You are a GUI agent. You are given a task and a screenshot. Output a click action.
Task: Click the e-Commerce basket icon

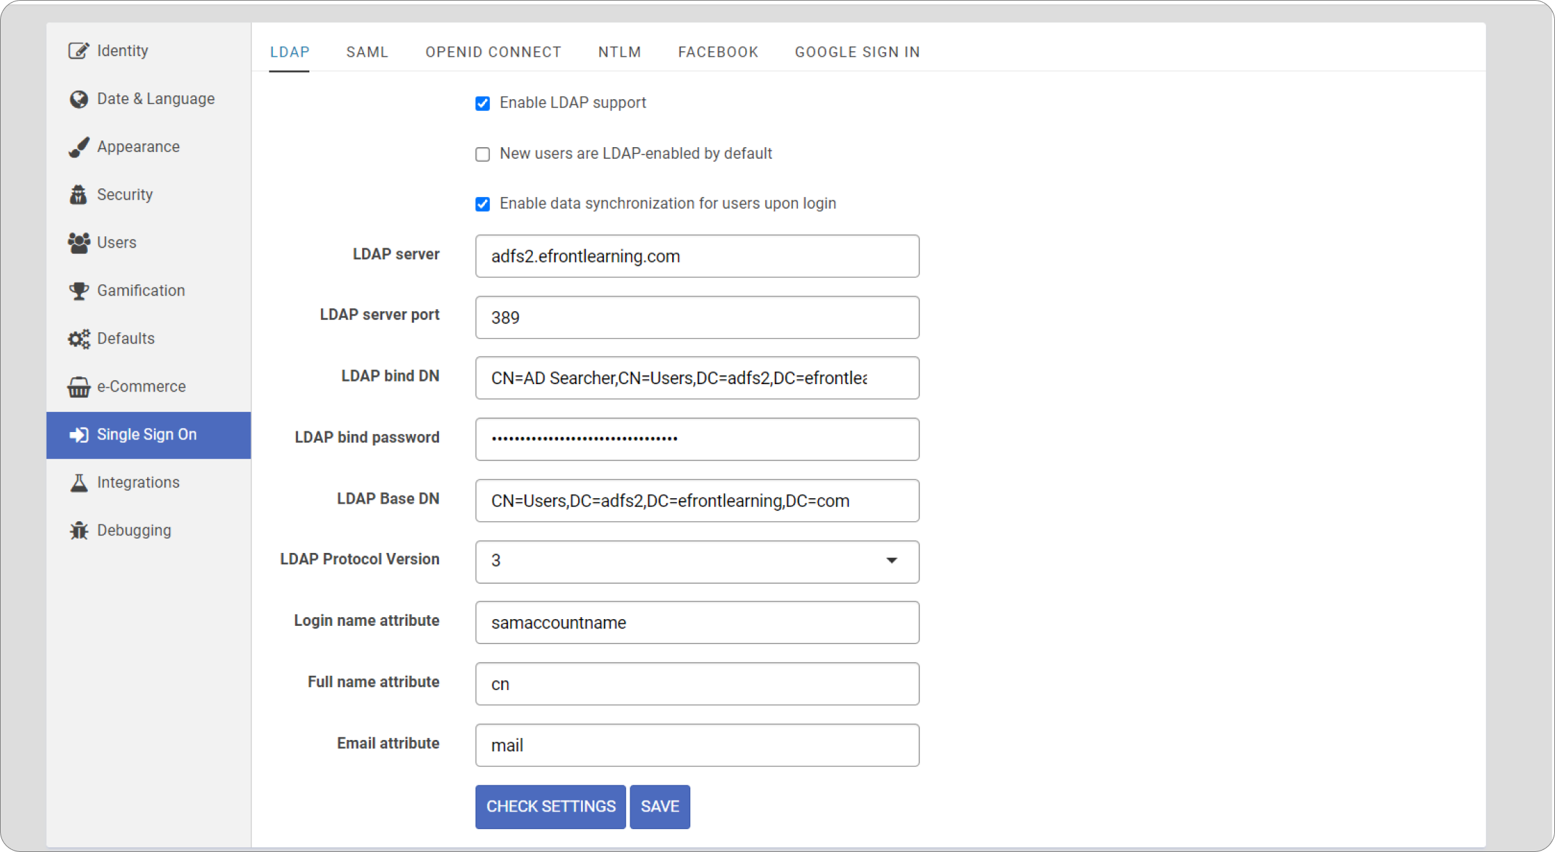click(78, 387)
